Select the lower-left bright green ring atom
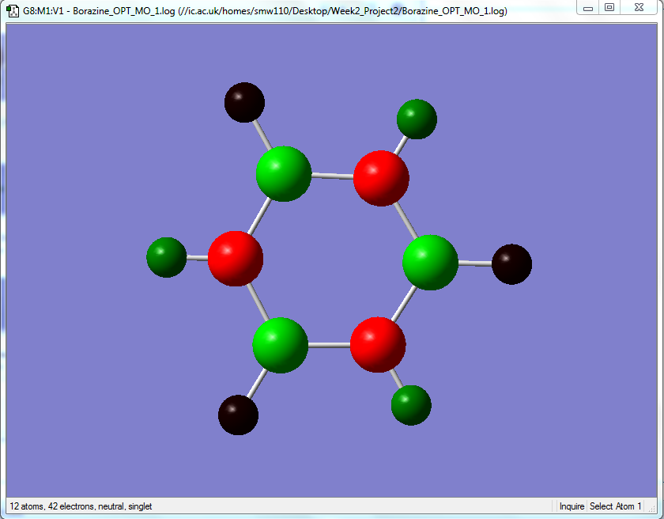 [x=280, y=345]
